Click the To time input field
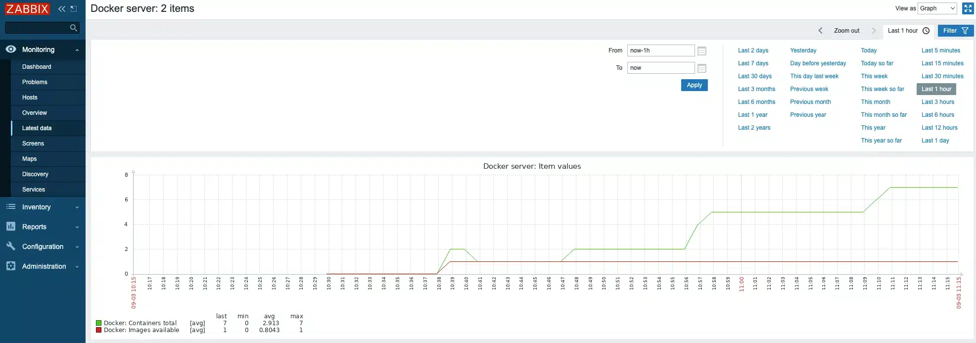Screen dimensions: 976x343 pyautogui.click(x=661, y=68)
